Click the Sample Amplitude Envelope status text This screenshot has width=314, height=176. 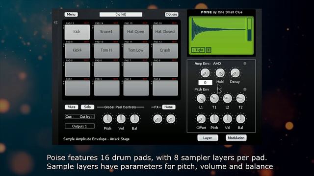tap(96, 139)
